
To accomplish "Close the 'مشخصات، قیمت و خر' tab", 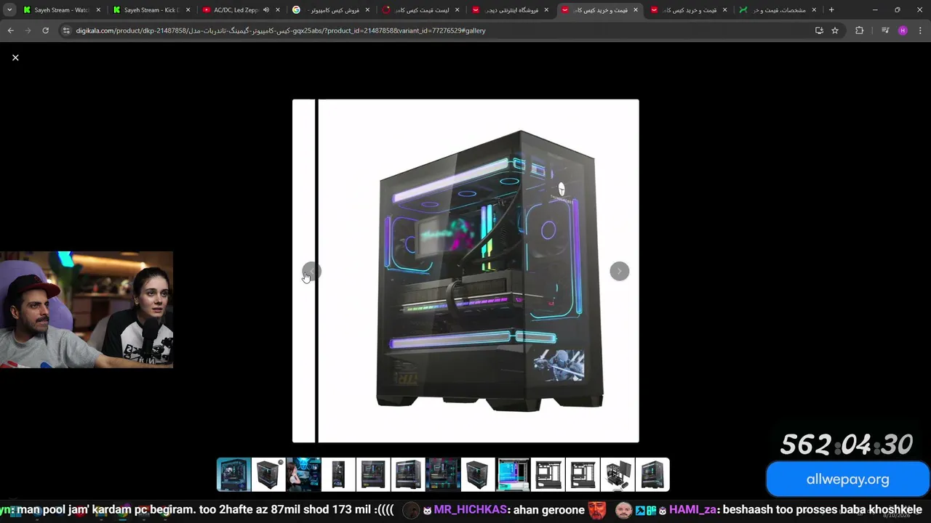I will click(x=814, y=10).
